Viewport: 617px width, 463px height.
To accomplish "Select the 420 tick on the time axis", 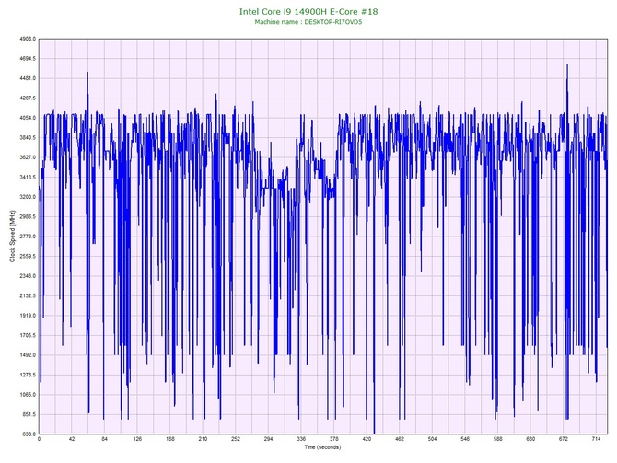I will click(x=367, y=439).
